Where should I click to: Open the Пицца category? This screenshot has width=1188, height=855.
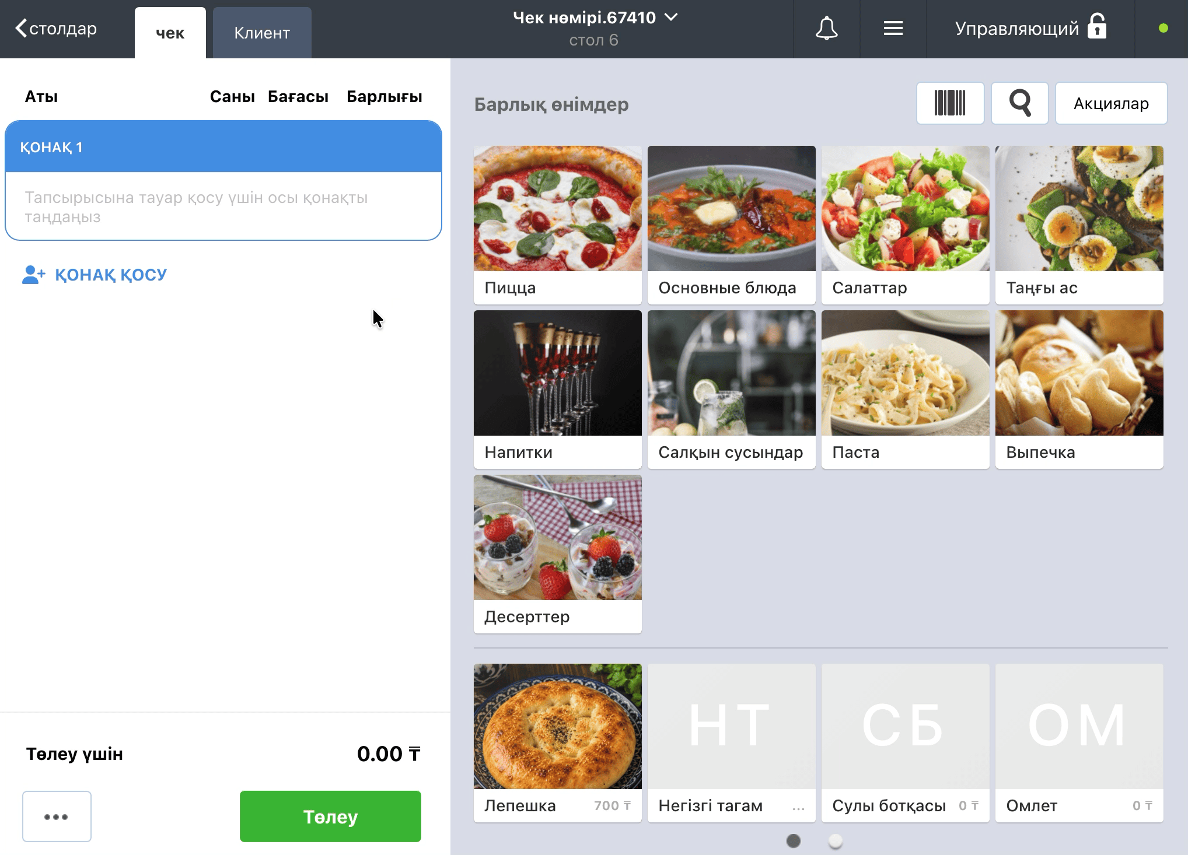click(x=557, y=225)
